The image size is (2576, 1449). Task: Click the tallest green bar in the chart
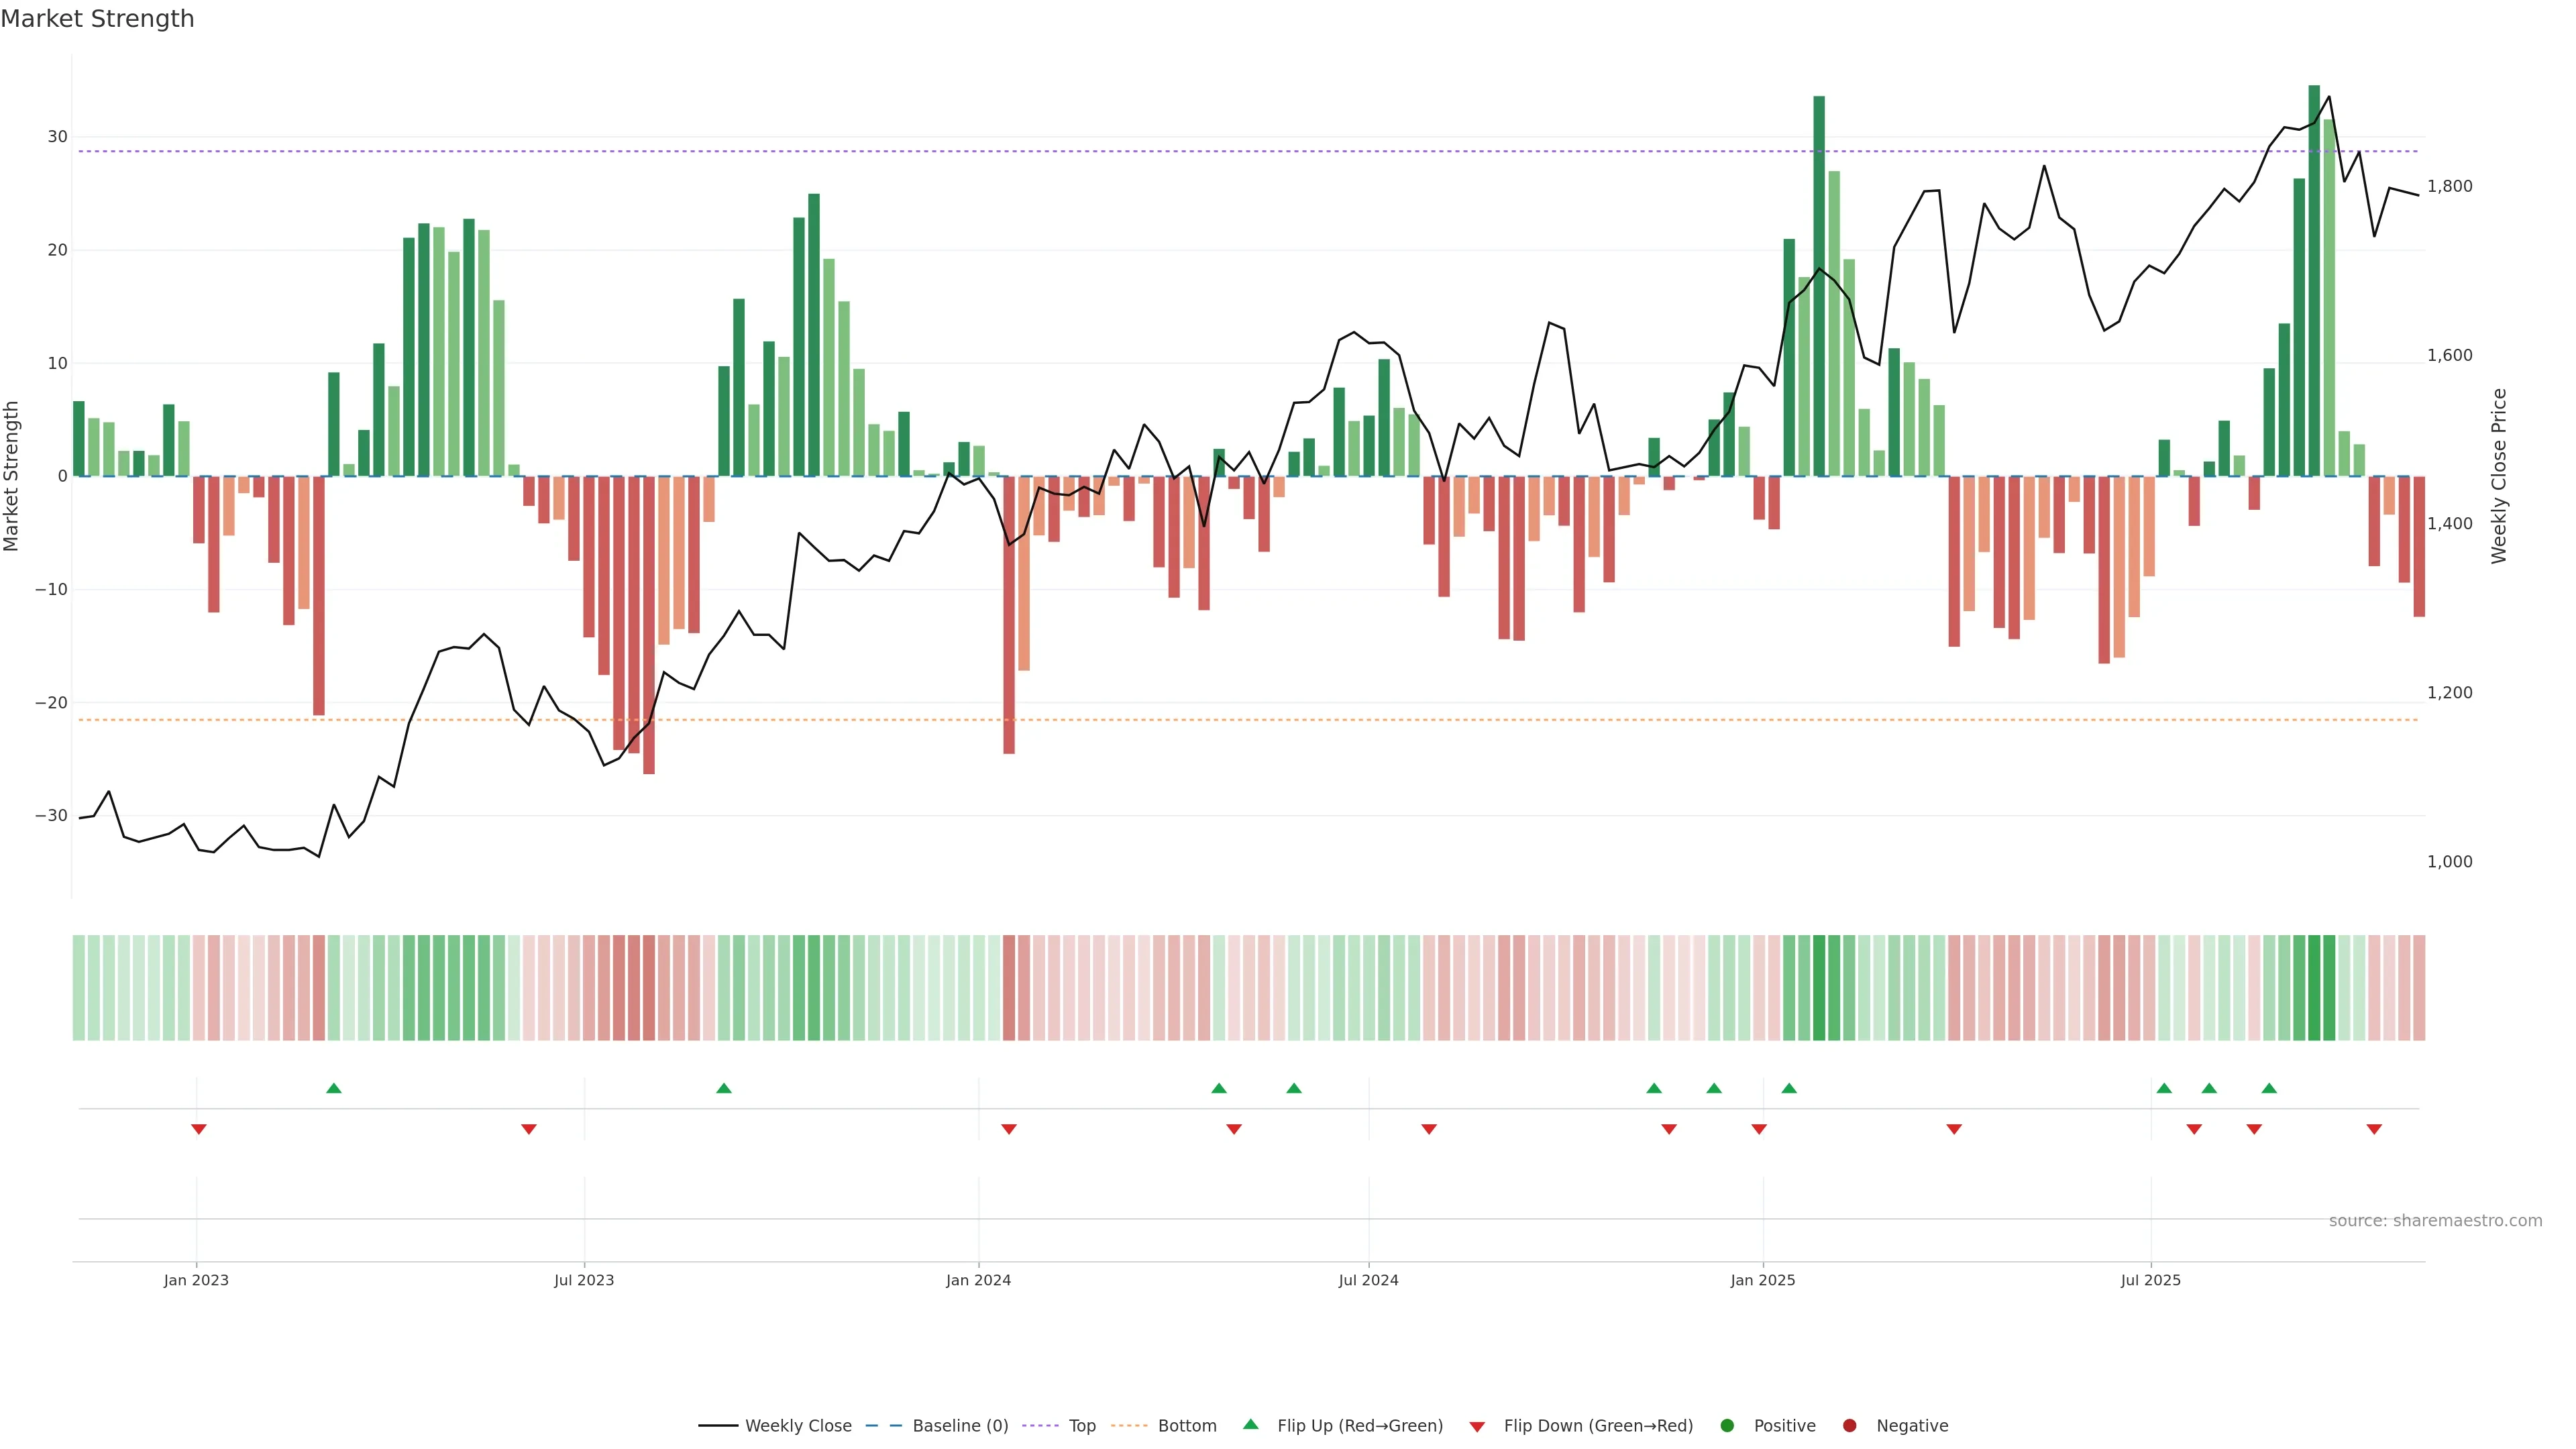pos(2314,280)
